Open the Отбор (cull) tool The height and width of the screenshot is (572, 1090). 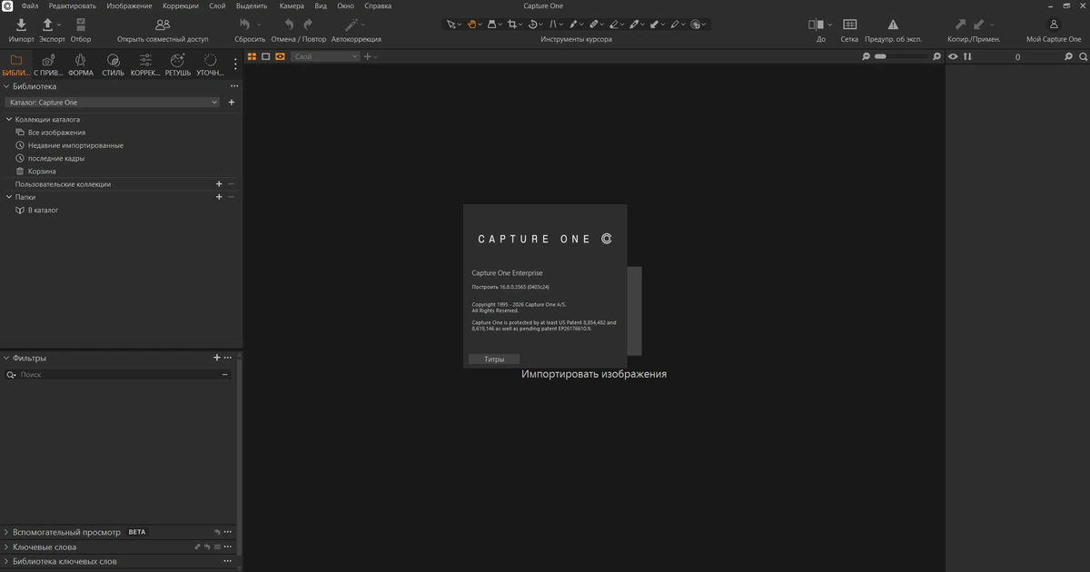pyautogui.click(x=81, y=25)
